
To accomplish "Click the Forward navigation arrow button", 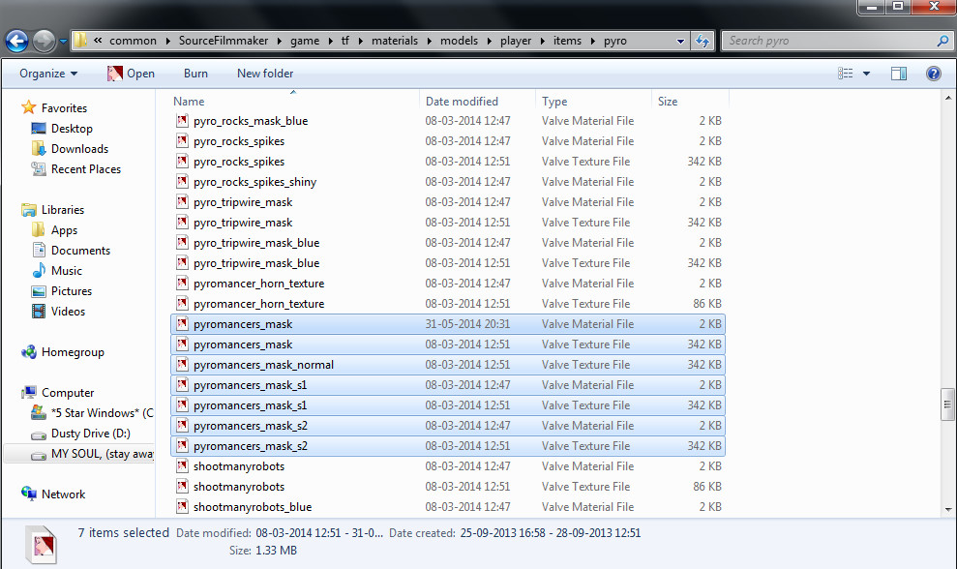I will (44, 41).
